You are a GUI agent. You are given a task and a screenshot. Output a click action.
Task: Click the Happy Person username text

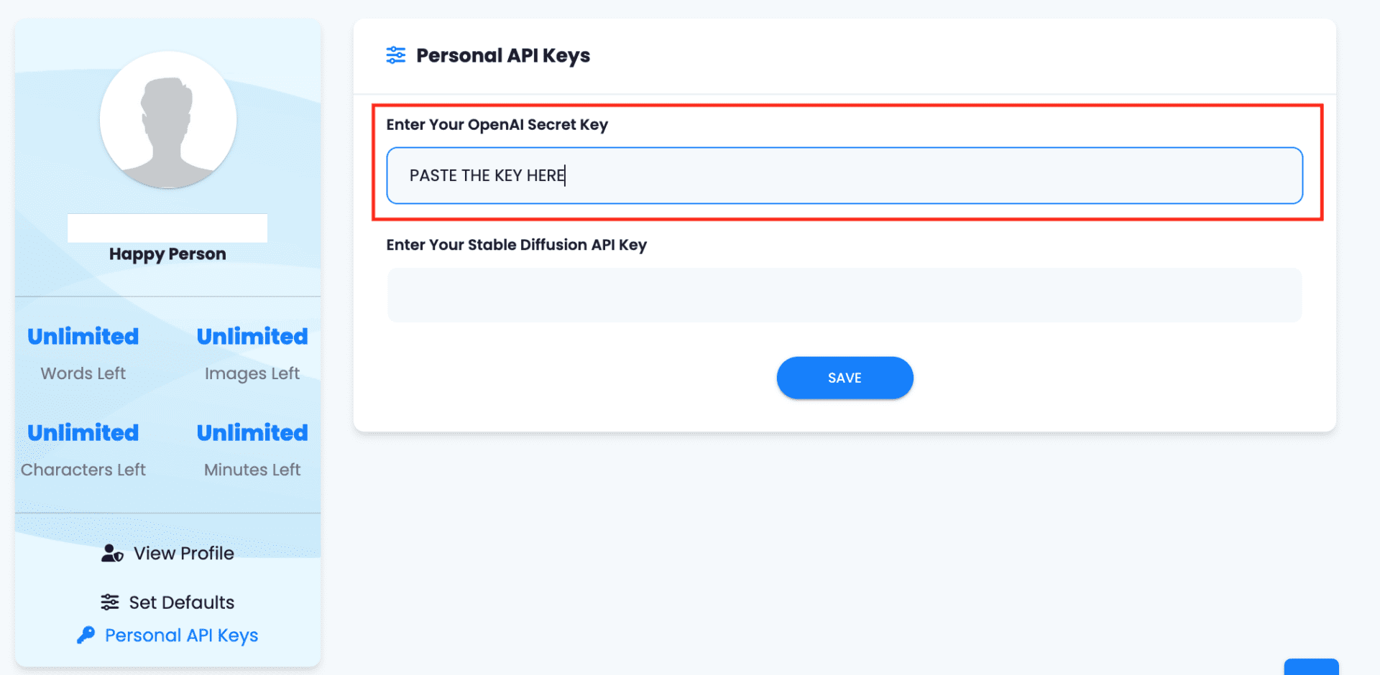tap(167, 253)
